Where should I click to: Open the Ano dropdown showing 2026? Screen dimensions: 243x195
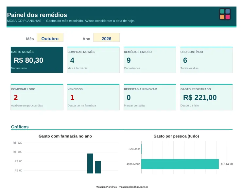[106, 37]
